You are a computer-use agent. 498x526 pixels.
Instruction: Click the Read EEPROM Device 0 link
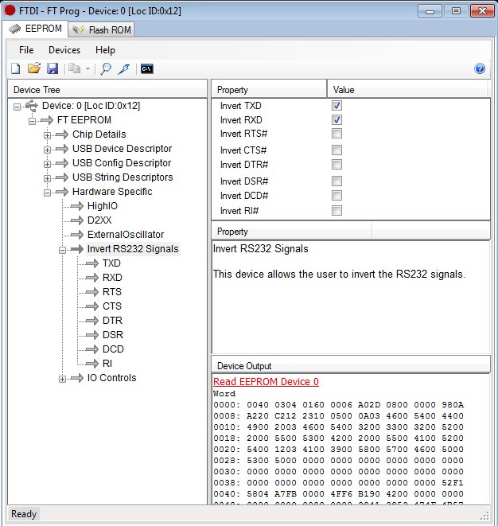266,382
